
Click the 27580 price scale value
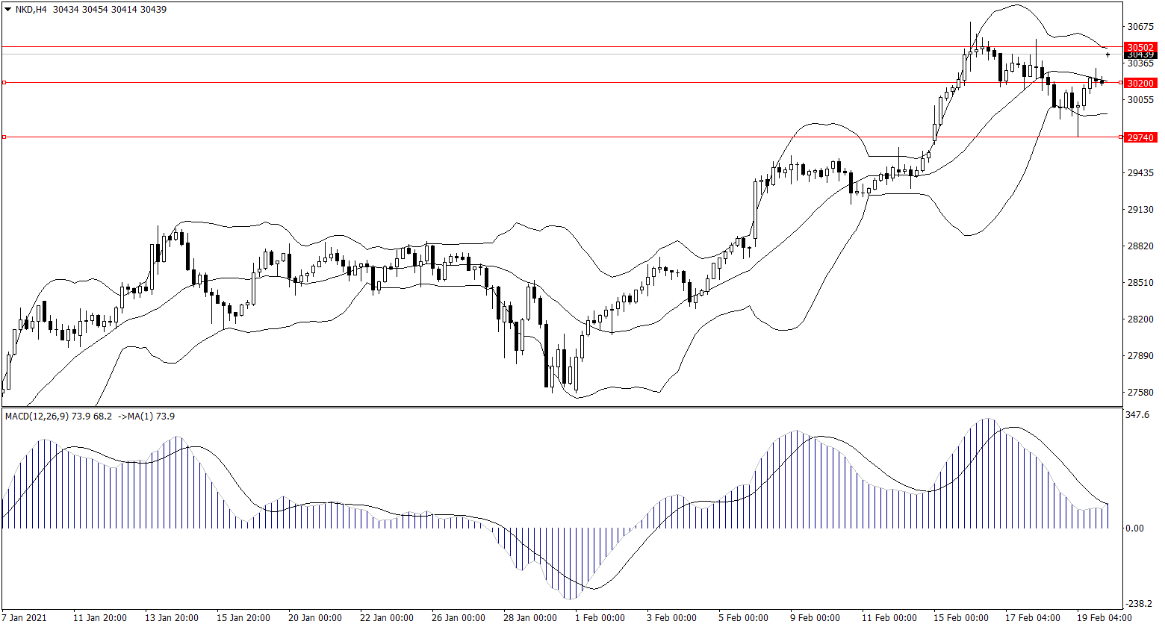click(x=1141, y=393)
